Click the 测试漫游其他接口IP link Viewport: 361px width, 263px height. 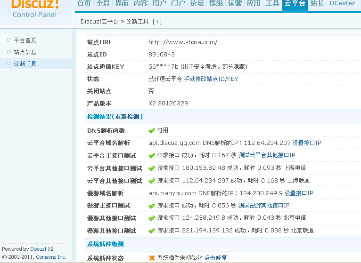[264, 205]
